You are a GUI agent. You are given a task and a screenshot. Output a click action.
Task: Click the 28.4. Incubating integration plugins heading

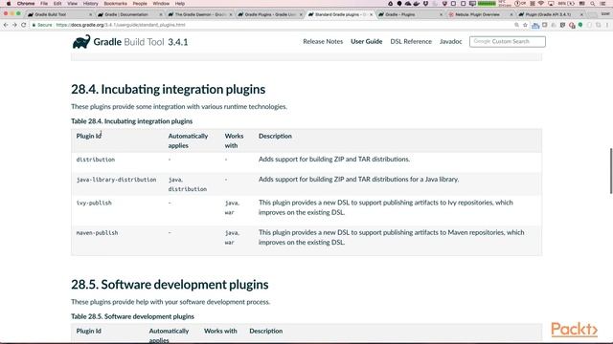[169, 89]
